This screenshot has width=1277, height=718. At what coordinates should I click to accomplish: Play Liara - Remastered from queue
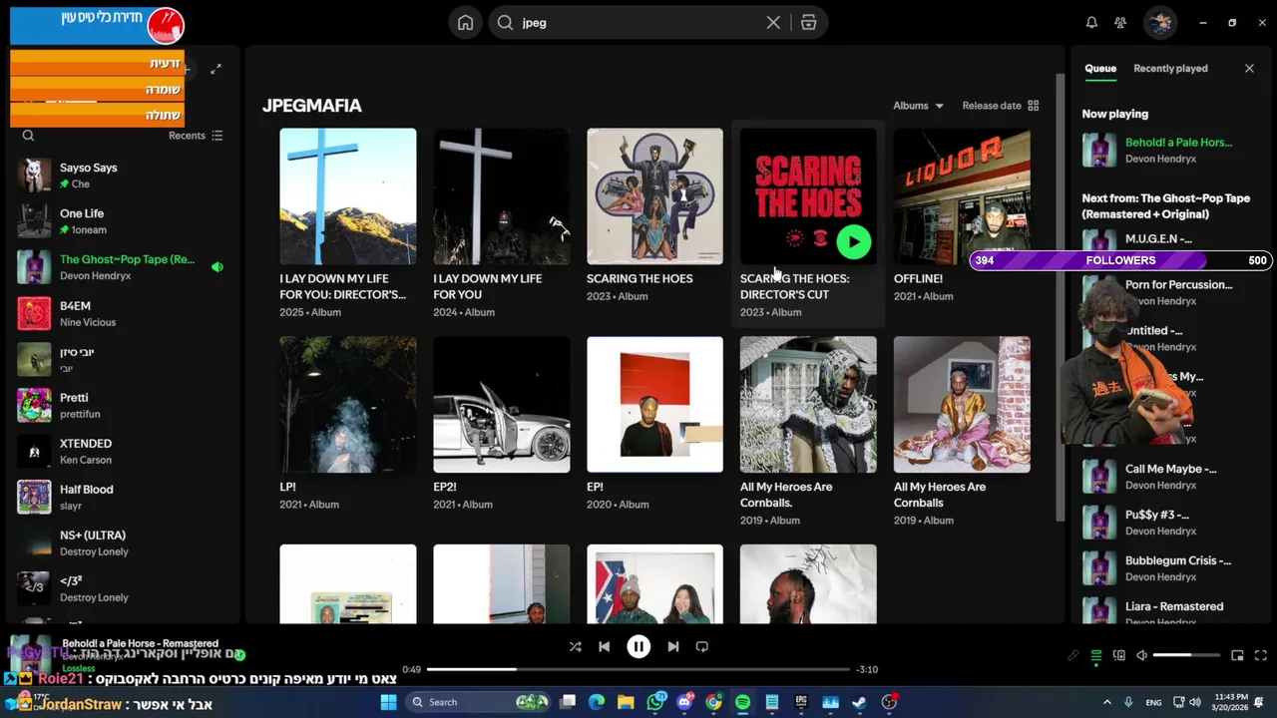(x=1168, y=610)
